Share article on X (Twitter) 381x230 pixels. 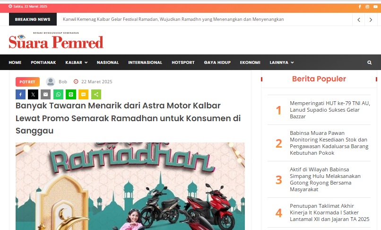[x=33, y=95]
